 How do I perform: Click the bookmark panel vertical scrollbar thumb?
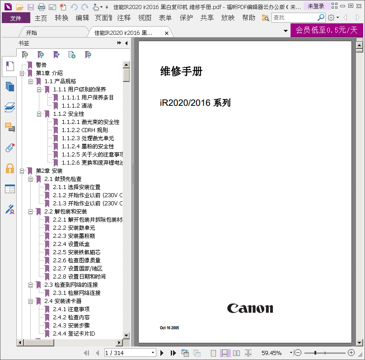126,75
